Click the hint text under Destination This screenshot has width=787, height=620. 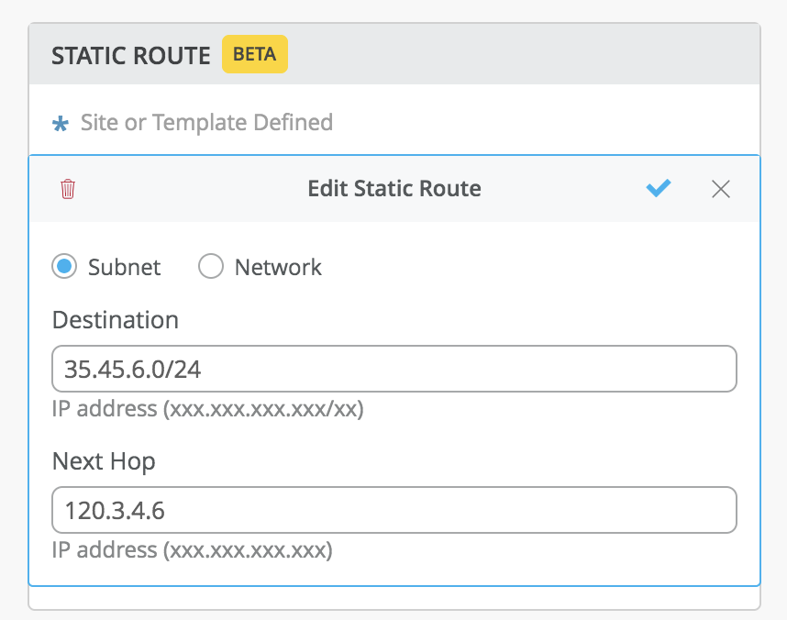tap(208, 409)
